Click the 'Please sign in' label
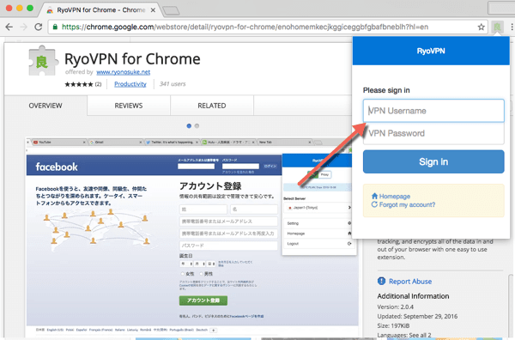515x340 pixels. pos(386,90)
